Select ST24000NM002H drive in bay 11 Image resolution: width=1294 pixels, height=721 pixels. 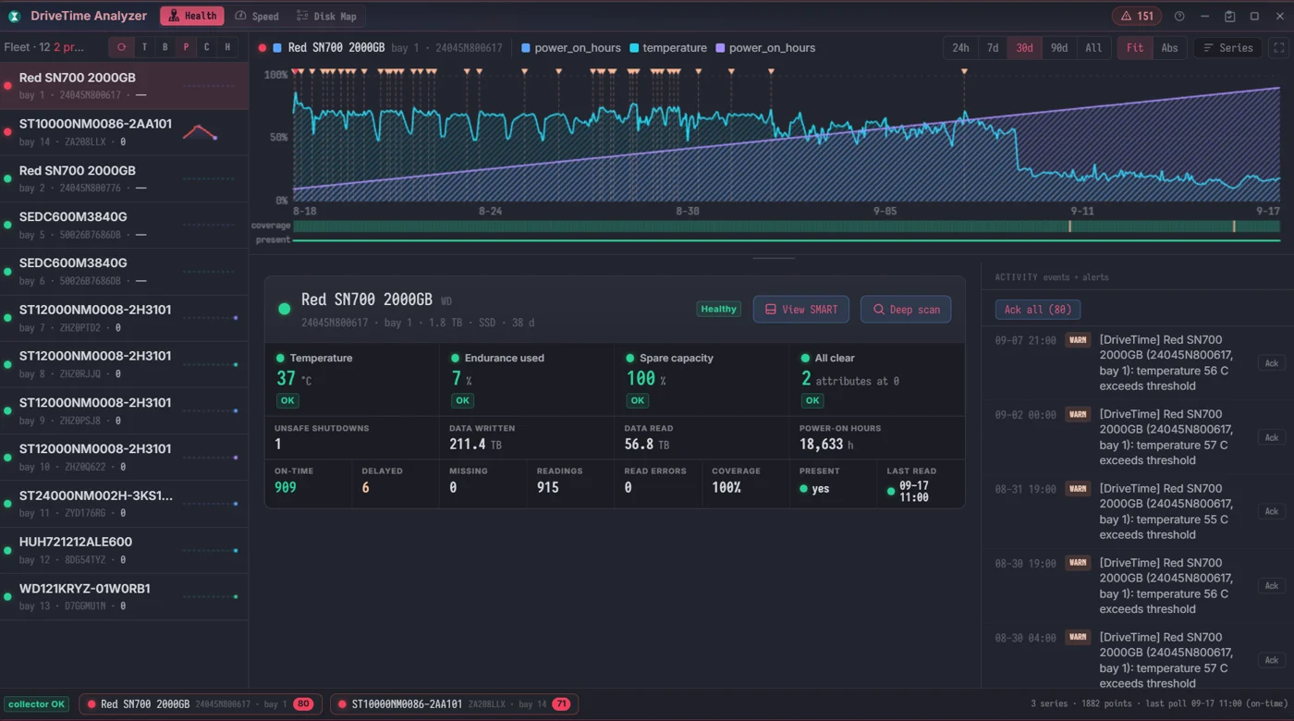point(124,504)
